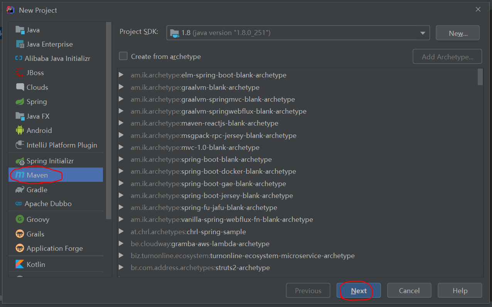The width and height of the screenshot is (492, 307).
Task: Expand graalvm-blank-archetype node
Action: (121, 87)
